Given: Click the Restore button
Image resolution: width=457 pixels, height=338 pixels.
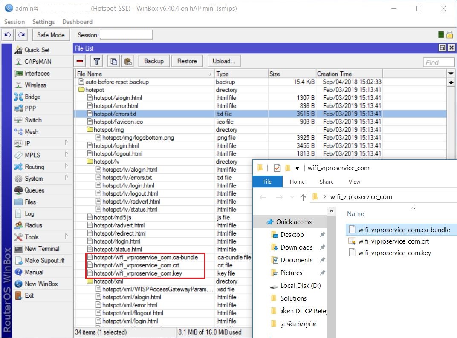Looking at the screenshot, I should click(187, 61).
